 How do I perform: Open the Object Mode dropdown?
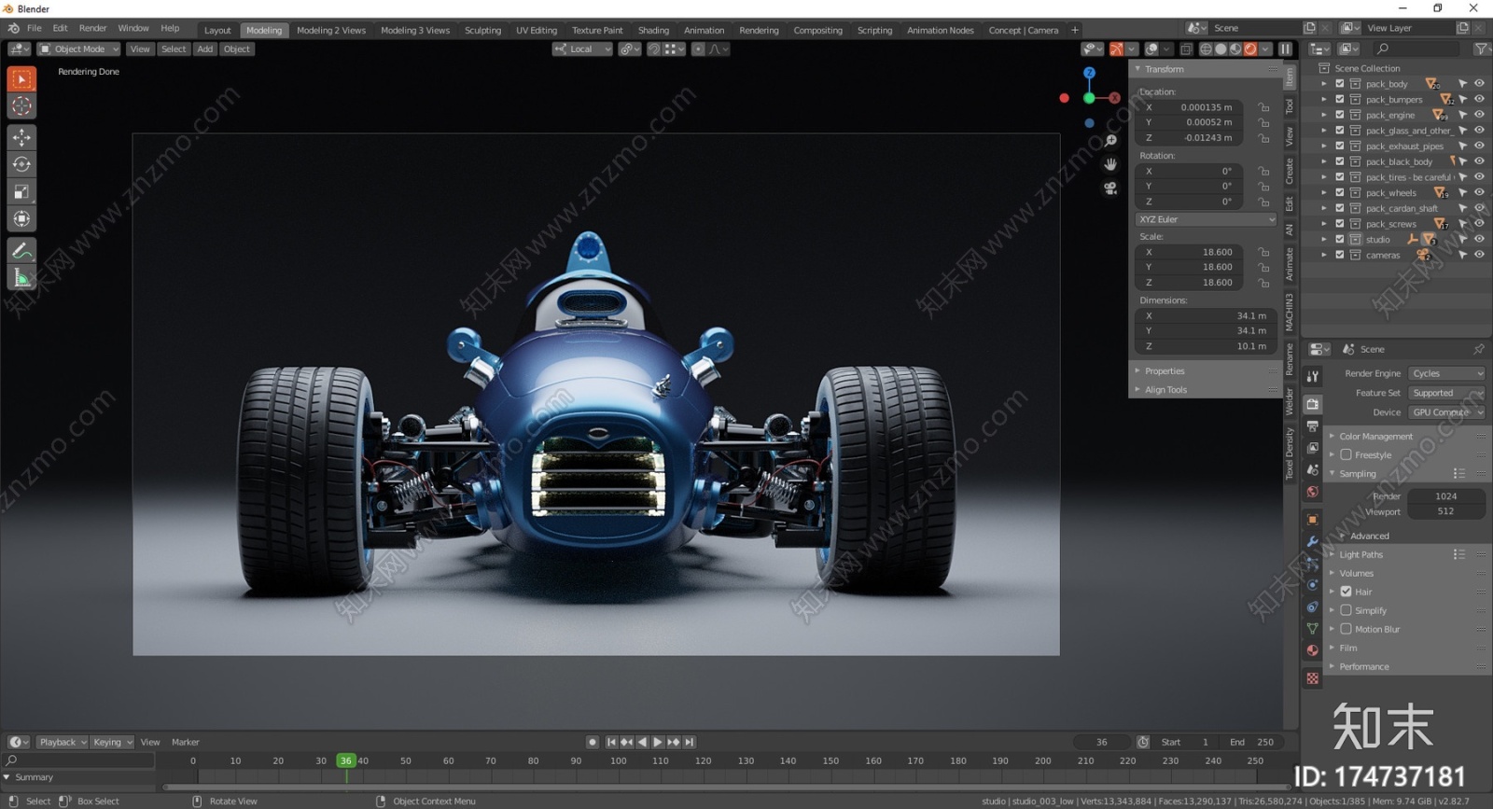pyautogui.click(x=79, y=49)
